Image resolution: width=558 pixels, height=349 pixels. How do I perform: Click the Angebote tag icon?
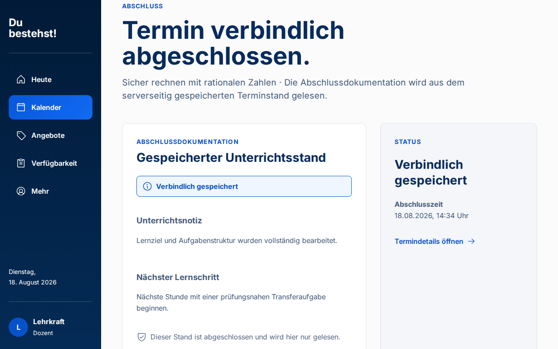coord(21,135)
